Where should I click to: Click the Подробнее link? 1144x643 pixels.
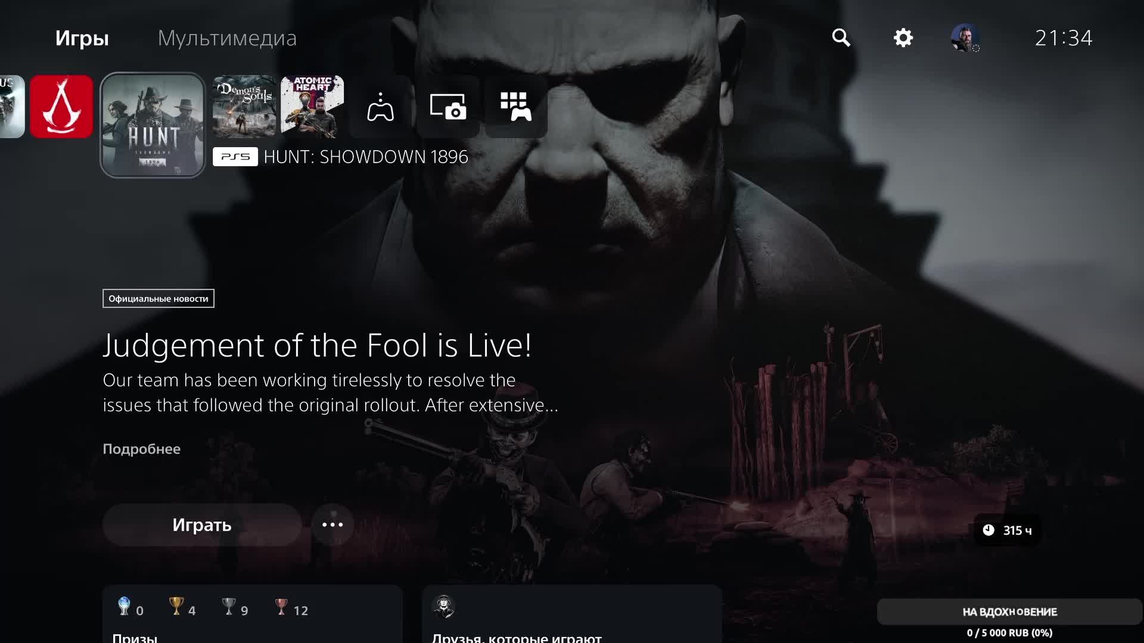tap(141, 449)
